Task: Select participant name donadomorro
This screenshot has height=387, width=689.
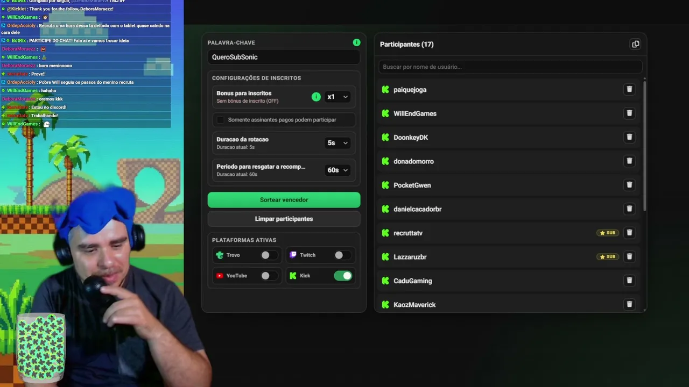Action: click(413, 161)
